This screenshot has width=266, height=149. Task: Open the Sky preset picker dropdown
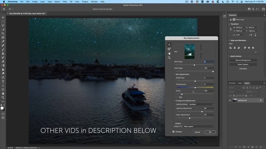pos(201,52)
